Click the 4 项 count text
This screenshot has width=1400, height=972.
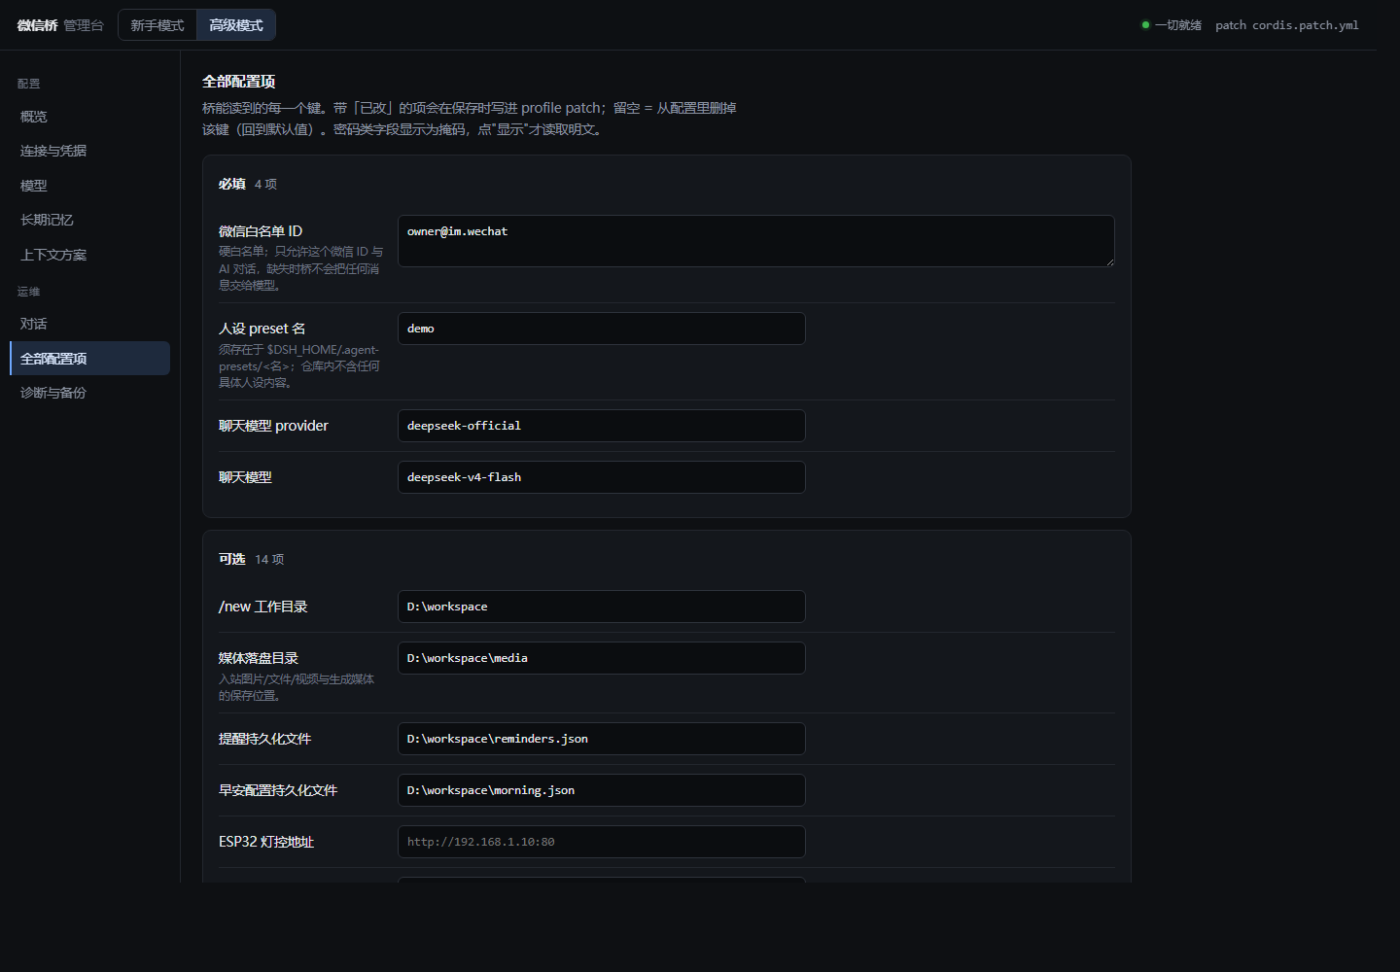[266, 184]
